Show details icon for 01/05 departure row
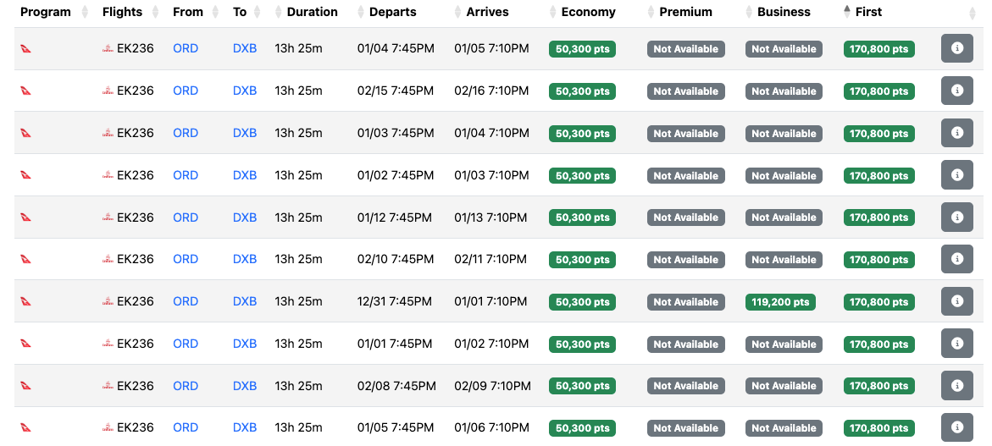 click(x=956, y=427)
